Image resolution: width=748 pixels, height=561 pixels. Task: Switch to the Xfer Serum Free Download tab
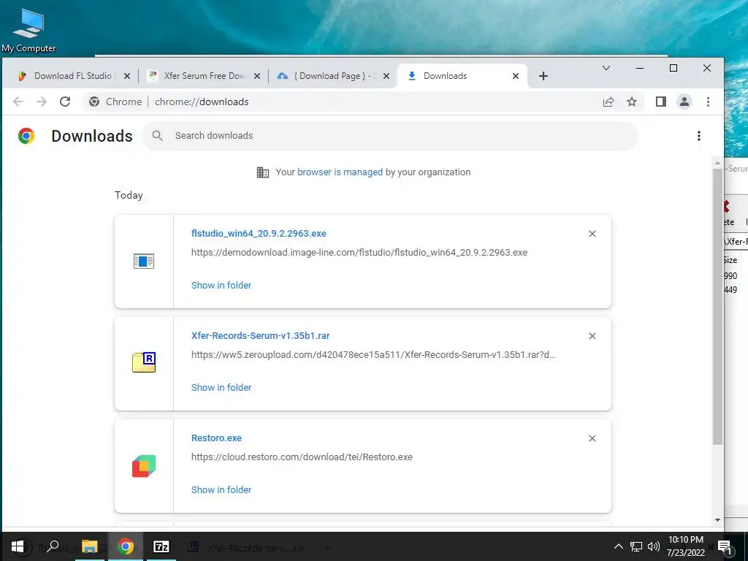coord(205,76)
